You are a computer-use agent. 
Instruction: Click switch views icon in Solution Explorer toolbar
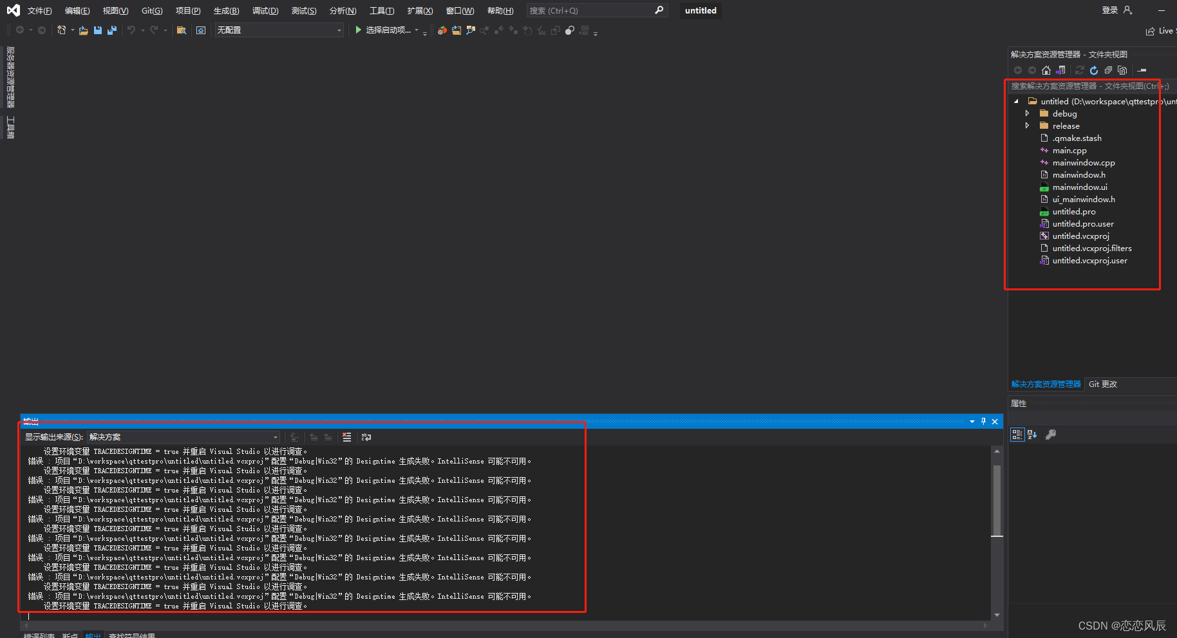click(1060, 70)
